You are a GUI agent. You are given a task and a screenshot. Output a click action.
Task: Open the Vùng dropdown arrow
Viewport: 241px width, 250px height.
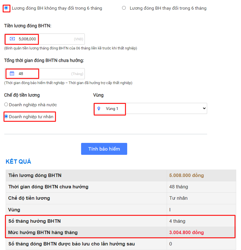pyautogui.click(x=204, y=108)
